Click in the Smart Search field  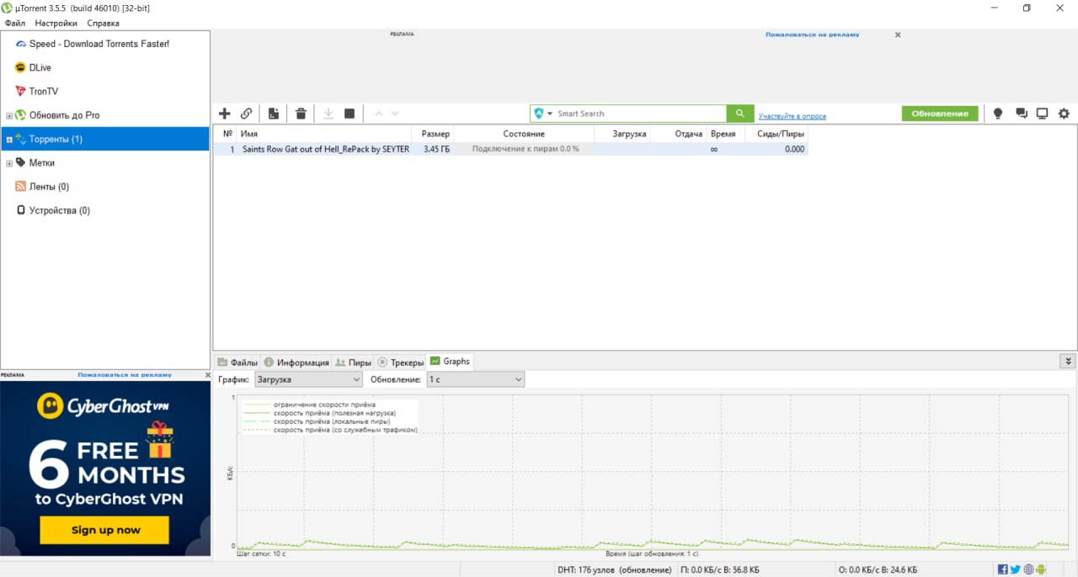point(640,114)
